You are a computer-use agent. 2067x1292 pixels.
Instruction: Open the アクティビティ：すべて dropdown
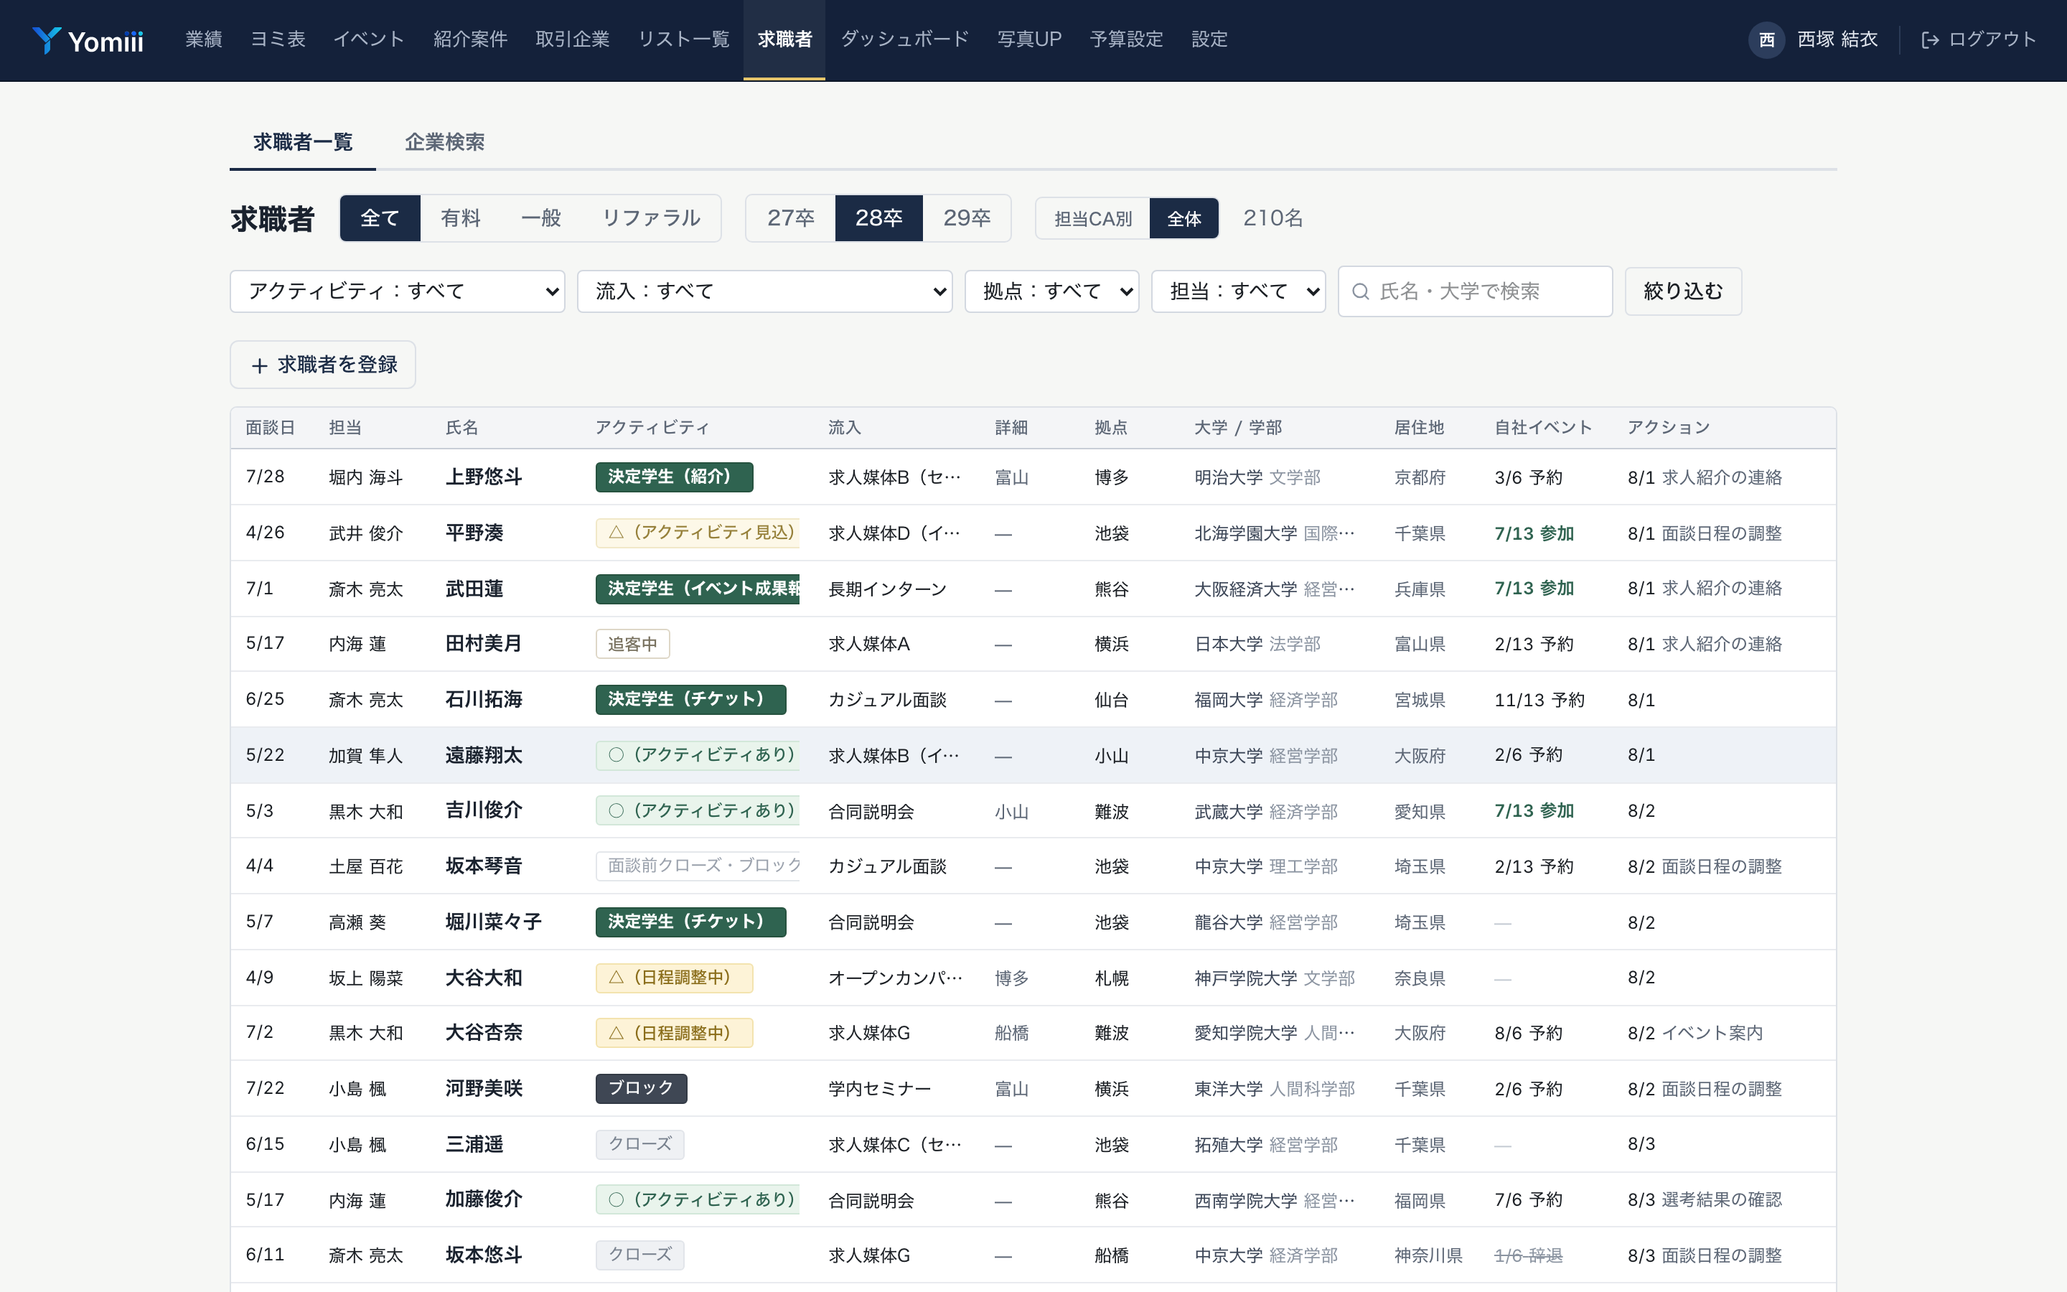pyautogui.click(x=397, y=292)
